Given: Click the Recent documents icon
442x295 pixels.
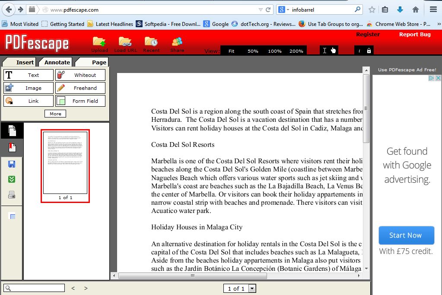Looking at the screenshot, I should pos(151,42).
